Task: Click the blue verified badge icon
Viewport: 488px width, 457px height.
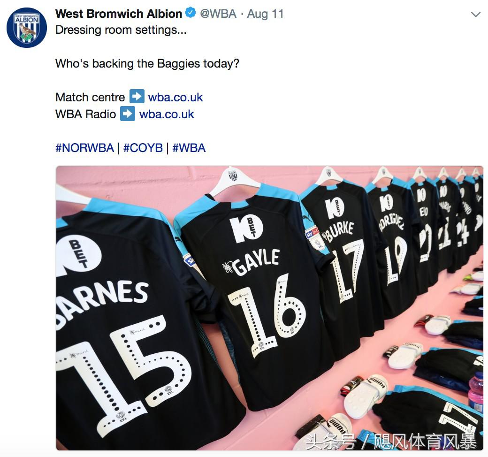Action: click(x=191, y=13)
